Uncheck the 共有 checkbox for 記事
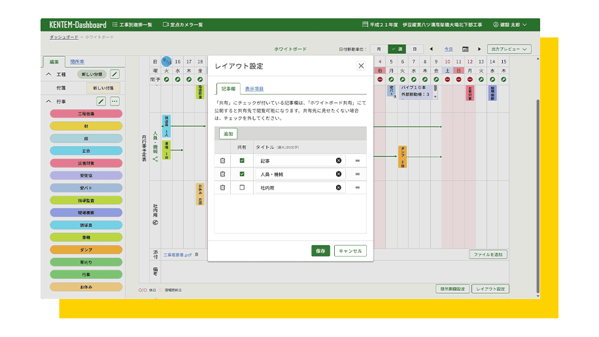Screen dimensions: 599x337 (242, 161)
